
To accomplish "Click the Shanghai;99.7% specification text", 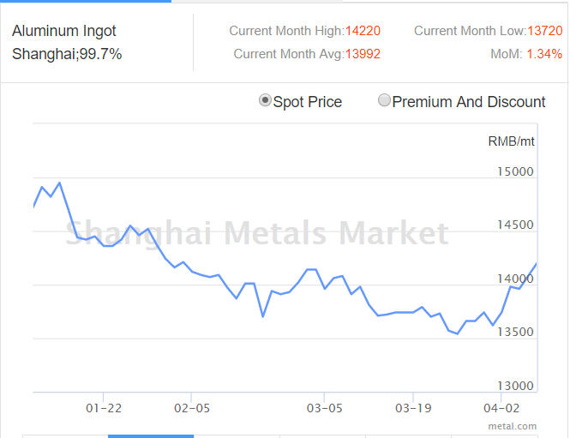I will point(67,54).
